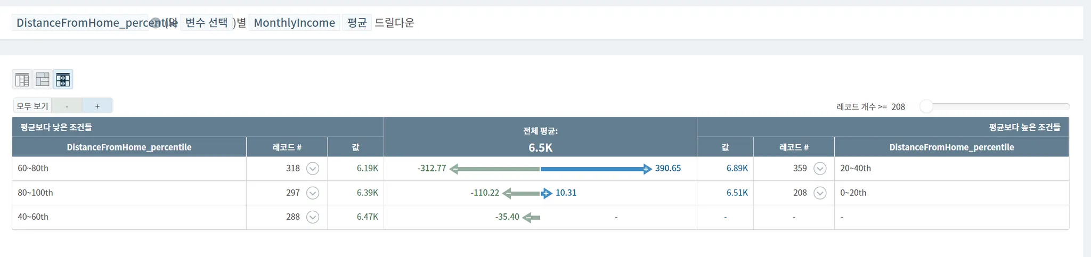Open the MonthlyIncome measure selector
This screenshot has width=1091, height=257.
click(x=294, y=23)
